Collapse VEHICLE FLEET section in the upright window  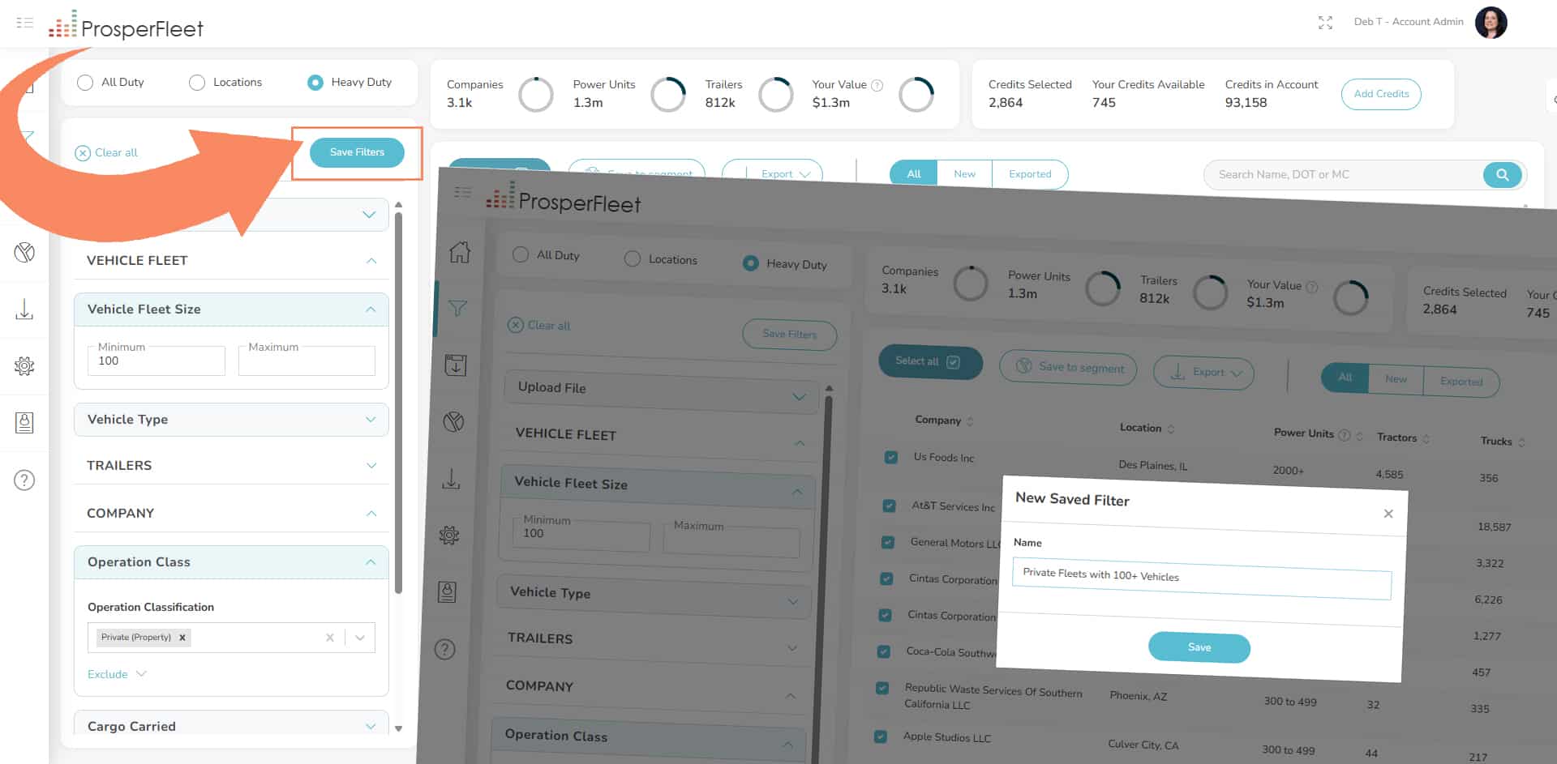[371, 261]
